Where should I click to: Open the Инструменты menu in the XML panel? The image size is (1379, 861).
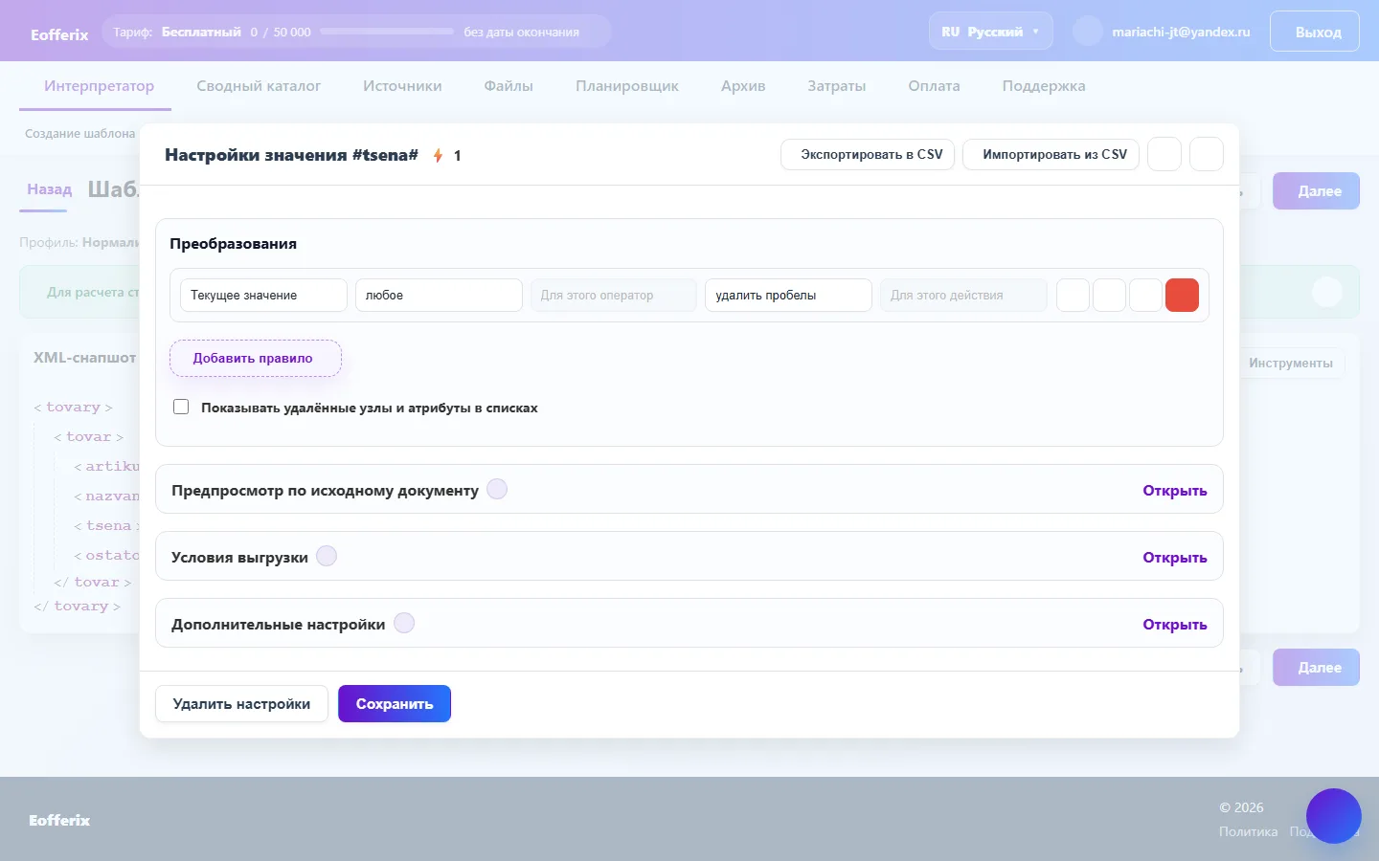pos(1290,363)
